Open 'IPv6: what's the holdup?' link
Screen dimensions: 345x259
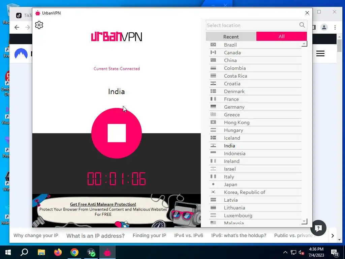[x=239, y=235]
